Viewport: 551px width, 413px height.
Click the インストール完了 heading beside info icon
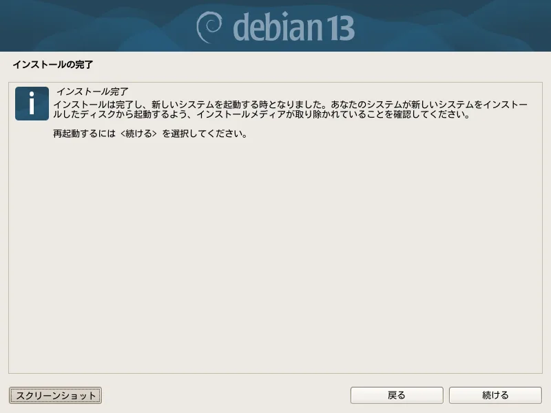click(x=92, y=92)
